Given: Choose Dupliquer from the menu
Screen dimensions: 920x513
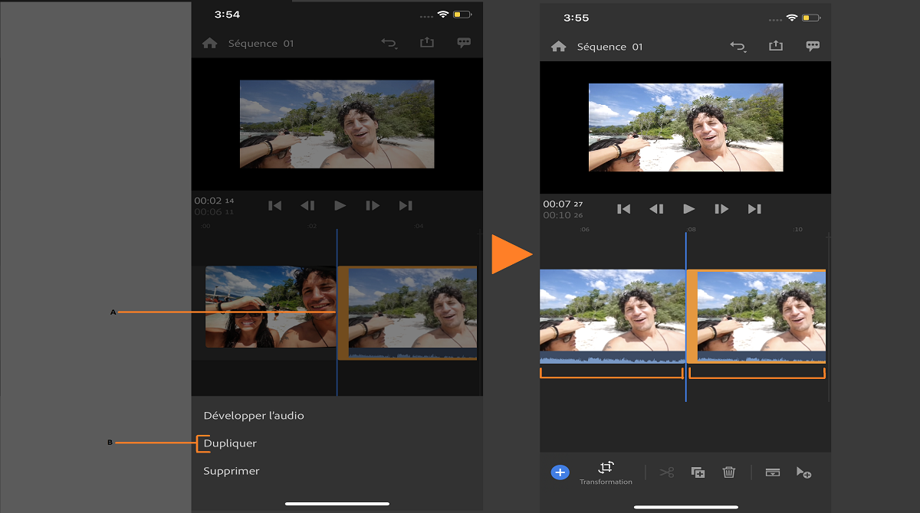Looking at the screenshot, I should (x=230, y=443).
